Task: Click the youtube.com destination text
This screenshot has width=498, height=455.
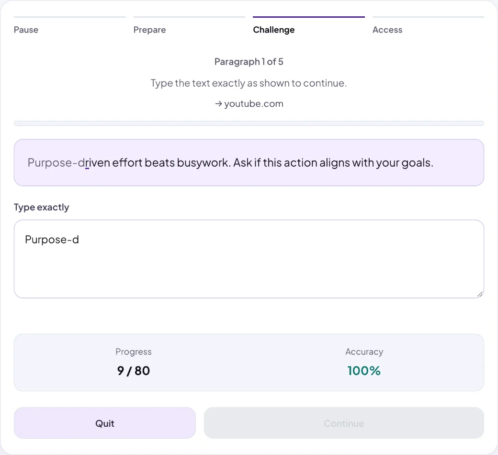Action: coord(253,103)
